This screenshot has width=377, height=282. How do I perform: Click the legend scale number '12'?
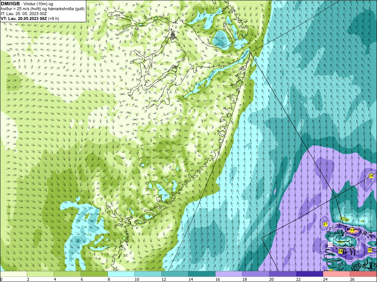click(x=164, y=279)
